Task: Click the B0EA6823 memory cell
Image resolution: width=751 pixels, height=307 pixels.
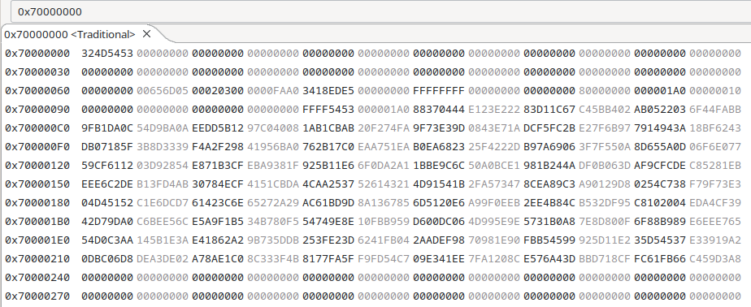Action: coord(439,146)
